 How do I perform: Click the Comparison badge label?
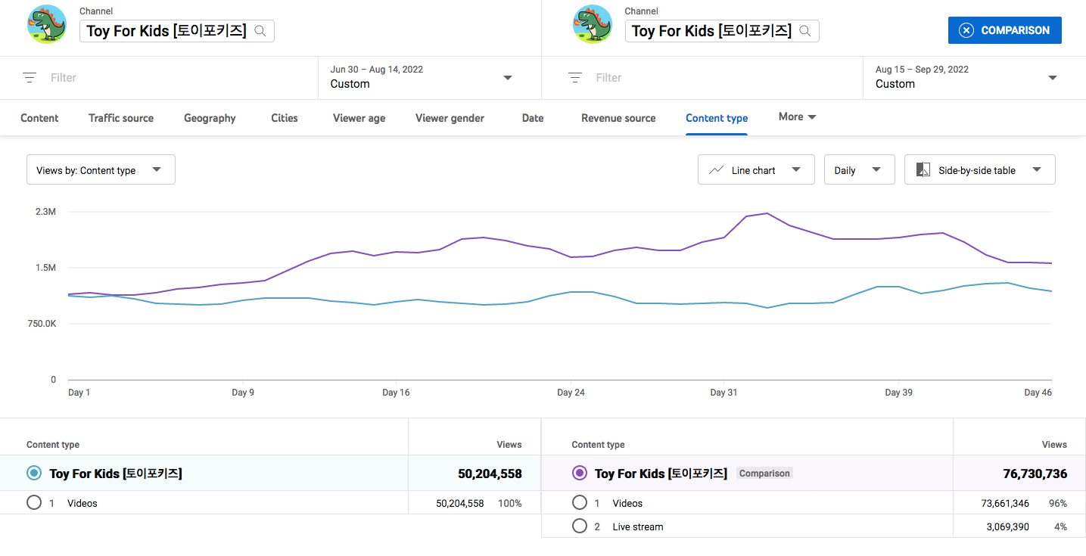(x=764, y=474)
